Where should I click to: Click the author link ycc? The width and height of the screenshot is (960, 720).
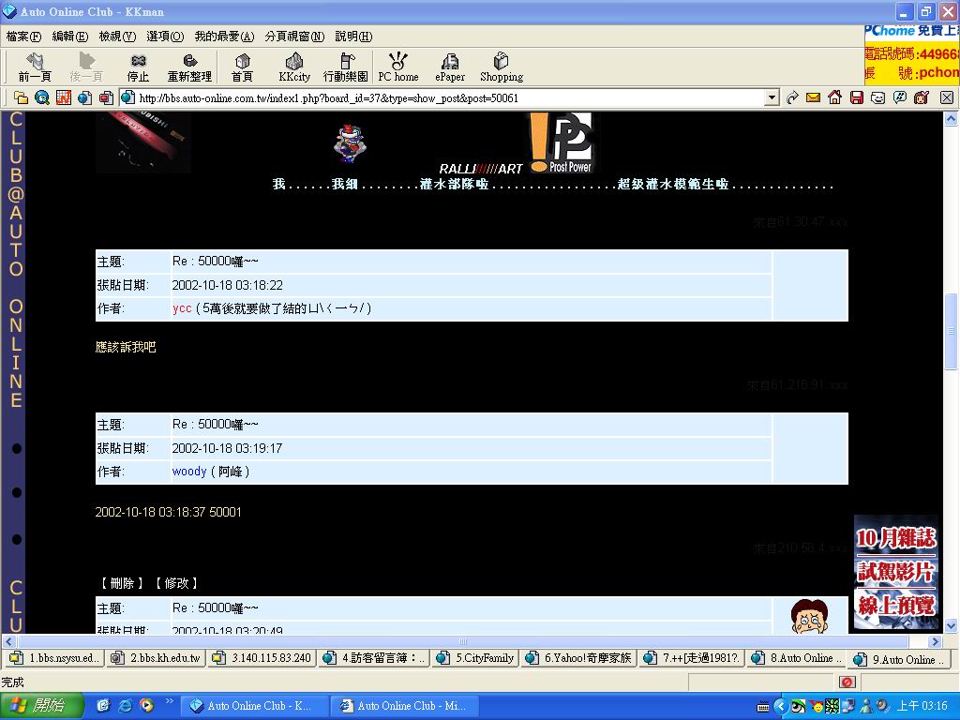pos(182,308)
